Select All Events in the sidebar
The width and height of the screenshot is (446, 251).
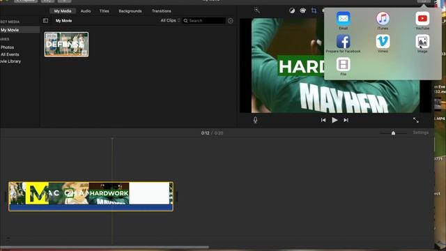tap(10, 54)
